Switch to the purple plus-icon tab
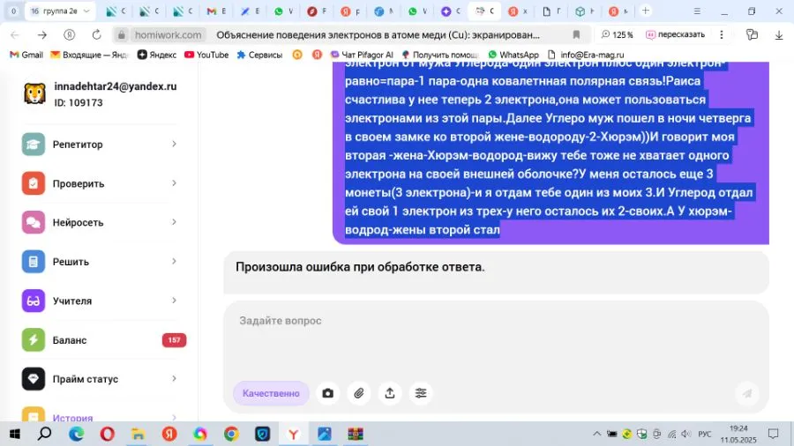794x446 pixels. tap(450, 11)
